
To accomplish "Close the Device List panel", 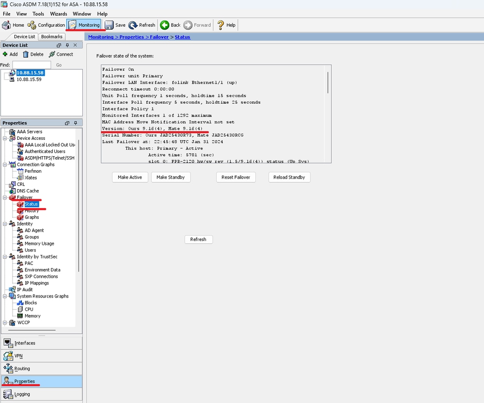I will 75,45.
